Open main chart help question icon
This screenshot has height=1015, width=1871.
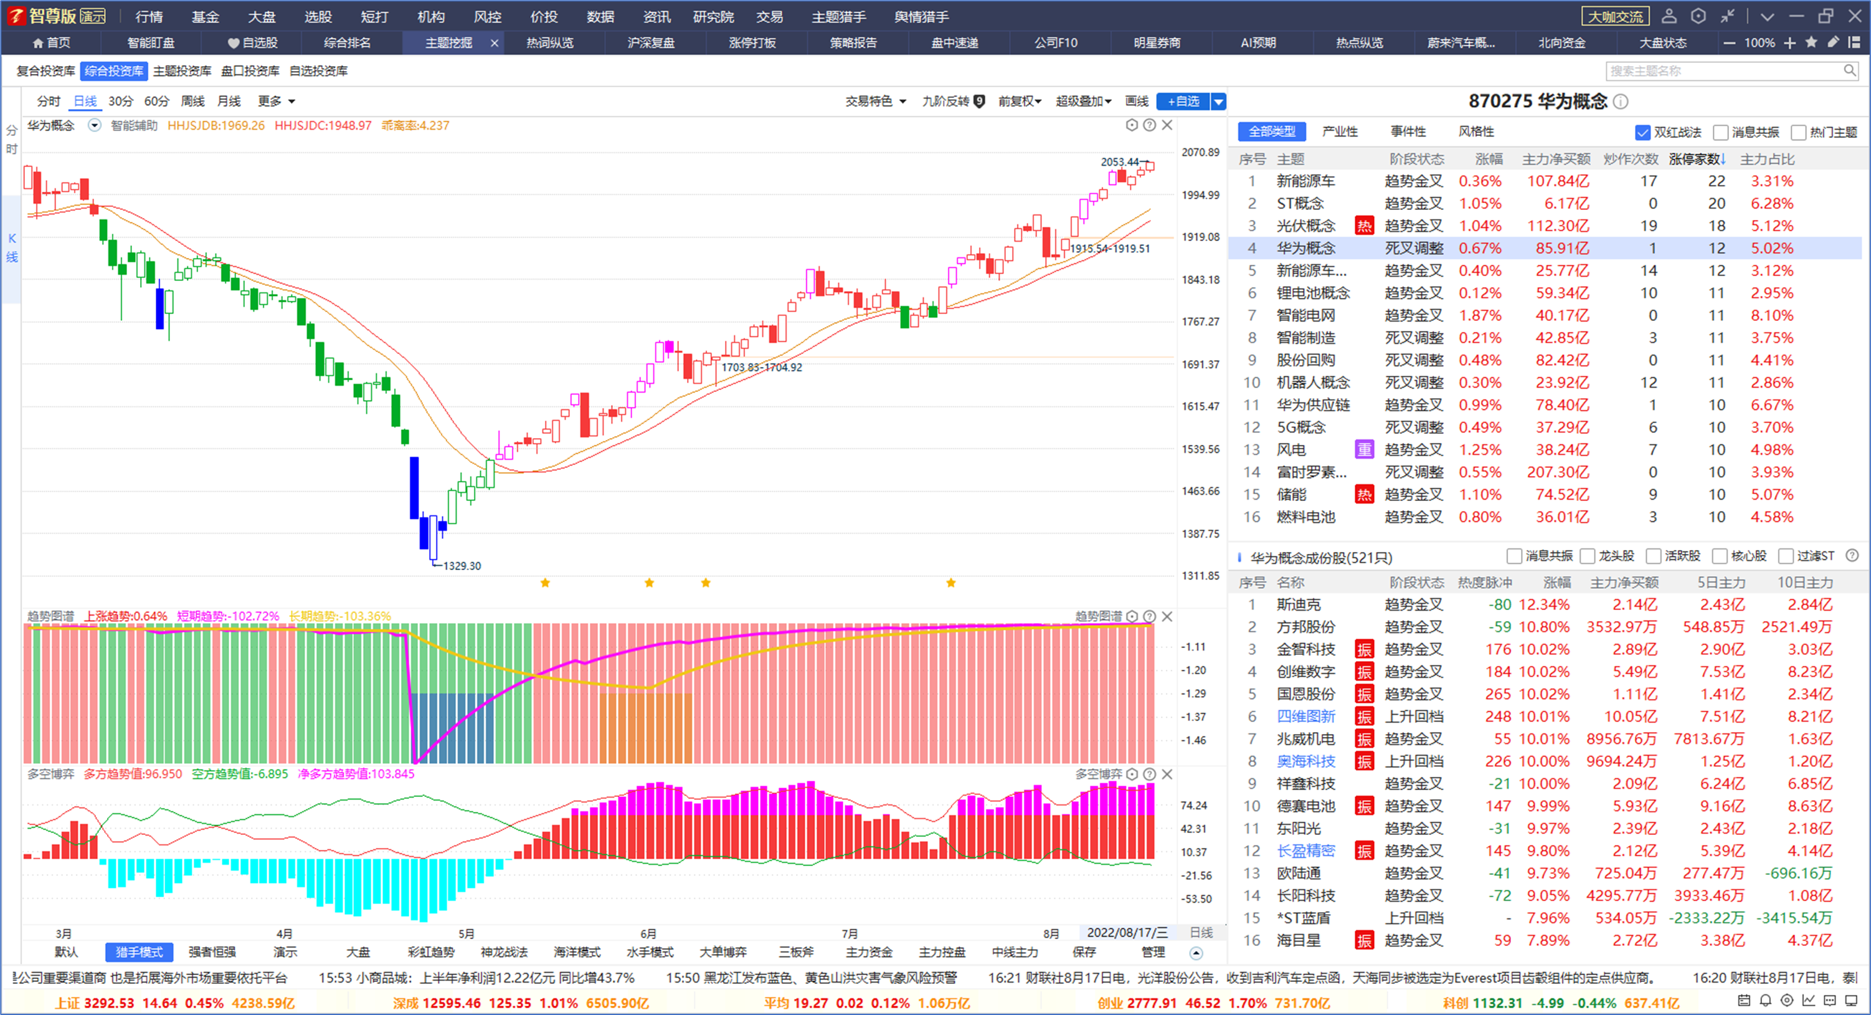pyautogui.click(x=1149, y=125)
